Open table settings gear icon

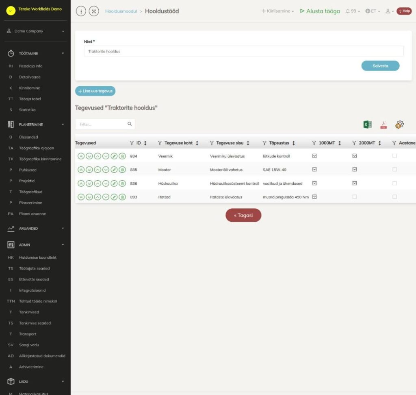click(x=399, y=124)
